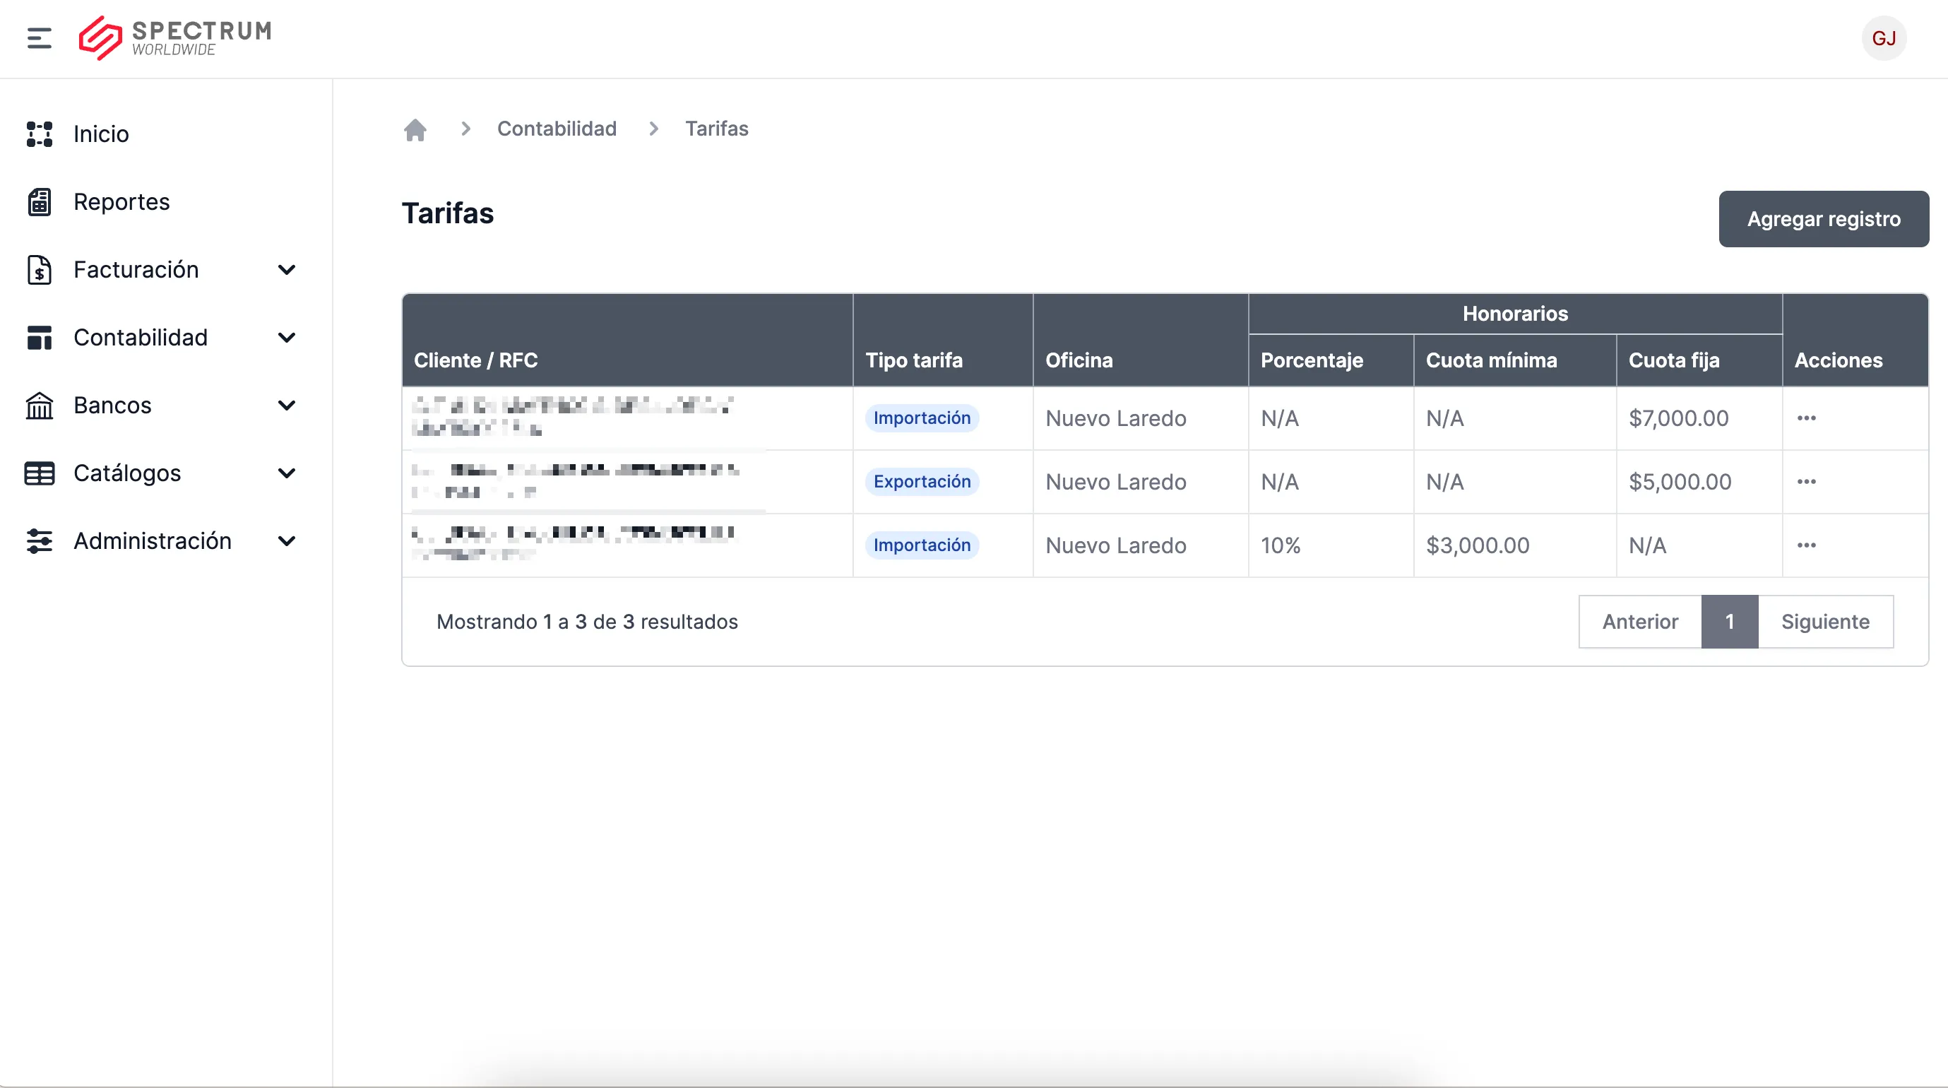Select Bancos menu label
This screenshot has height=1088, width=1948.
(113, 406)
